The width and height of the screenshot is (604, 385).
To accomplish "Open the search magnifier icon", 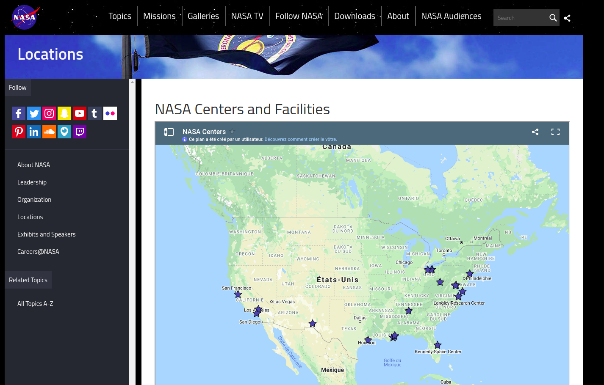I will pos(553,18).
